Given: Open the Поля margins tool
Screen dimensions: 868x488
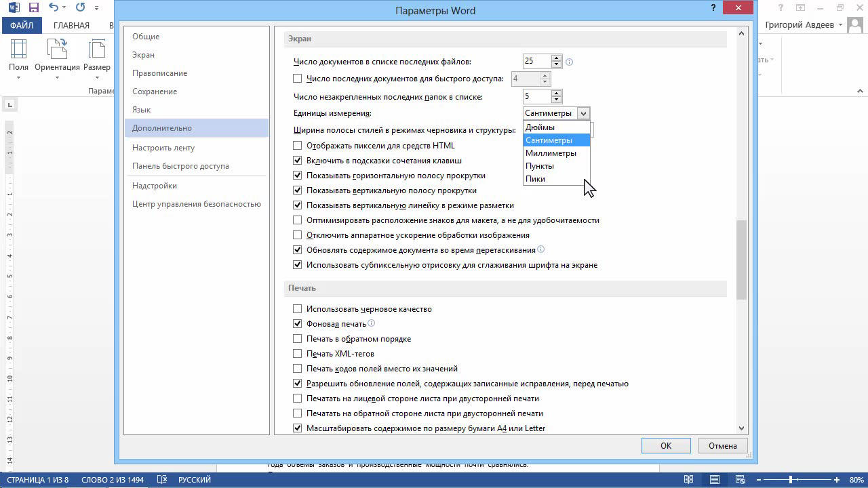Looking at the screenshot, I should click(x=18, y=59).
